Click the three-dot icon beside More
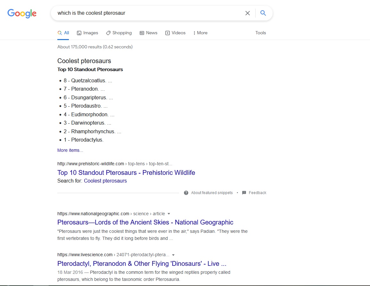370x286 pixels. click(194, 33)
